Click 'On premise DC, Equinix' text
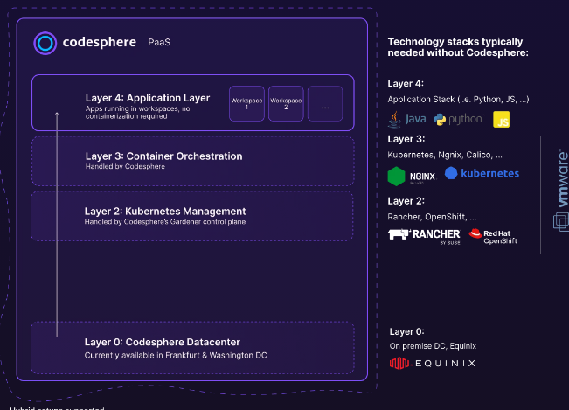The height and width of the screenshot is (410, 569). [x=433, y=346]
